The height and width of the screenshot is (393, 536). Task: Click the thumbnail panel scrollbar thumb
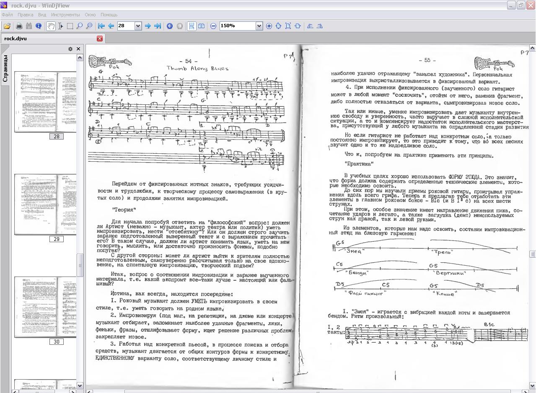80,265
